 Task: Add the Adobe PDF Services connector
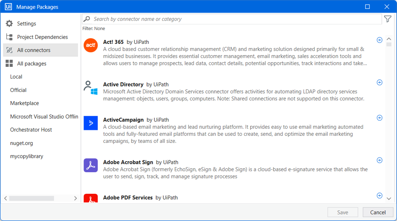click(x=379, y=196)
